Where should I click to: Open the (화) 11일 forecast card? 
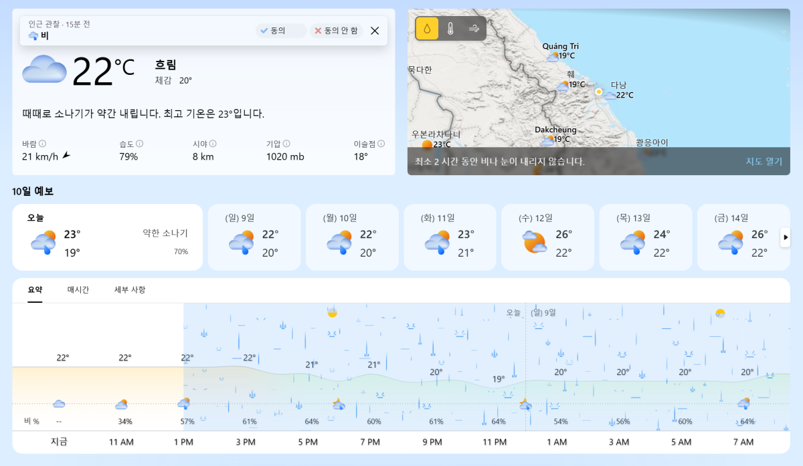450,237
